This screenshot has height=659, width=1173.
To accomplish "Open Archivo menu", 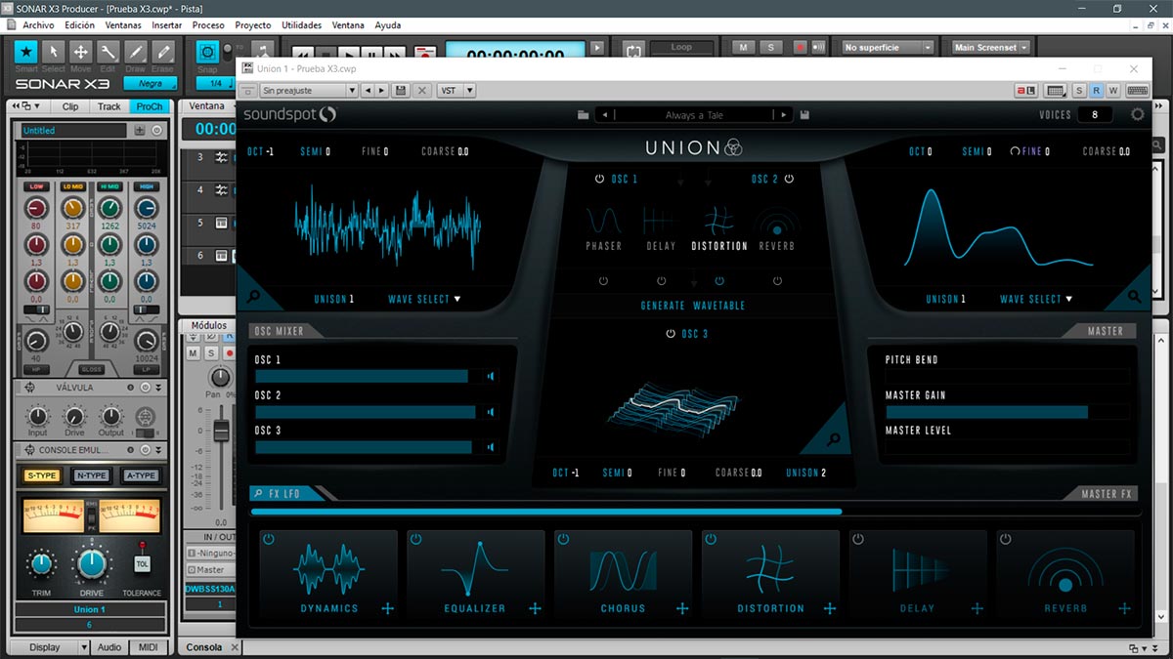I will [x=38, y=24].
